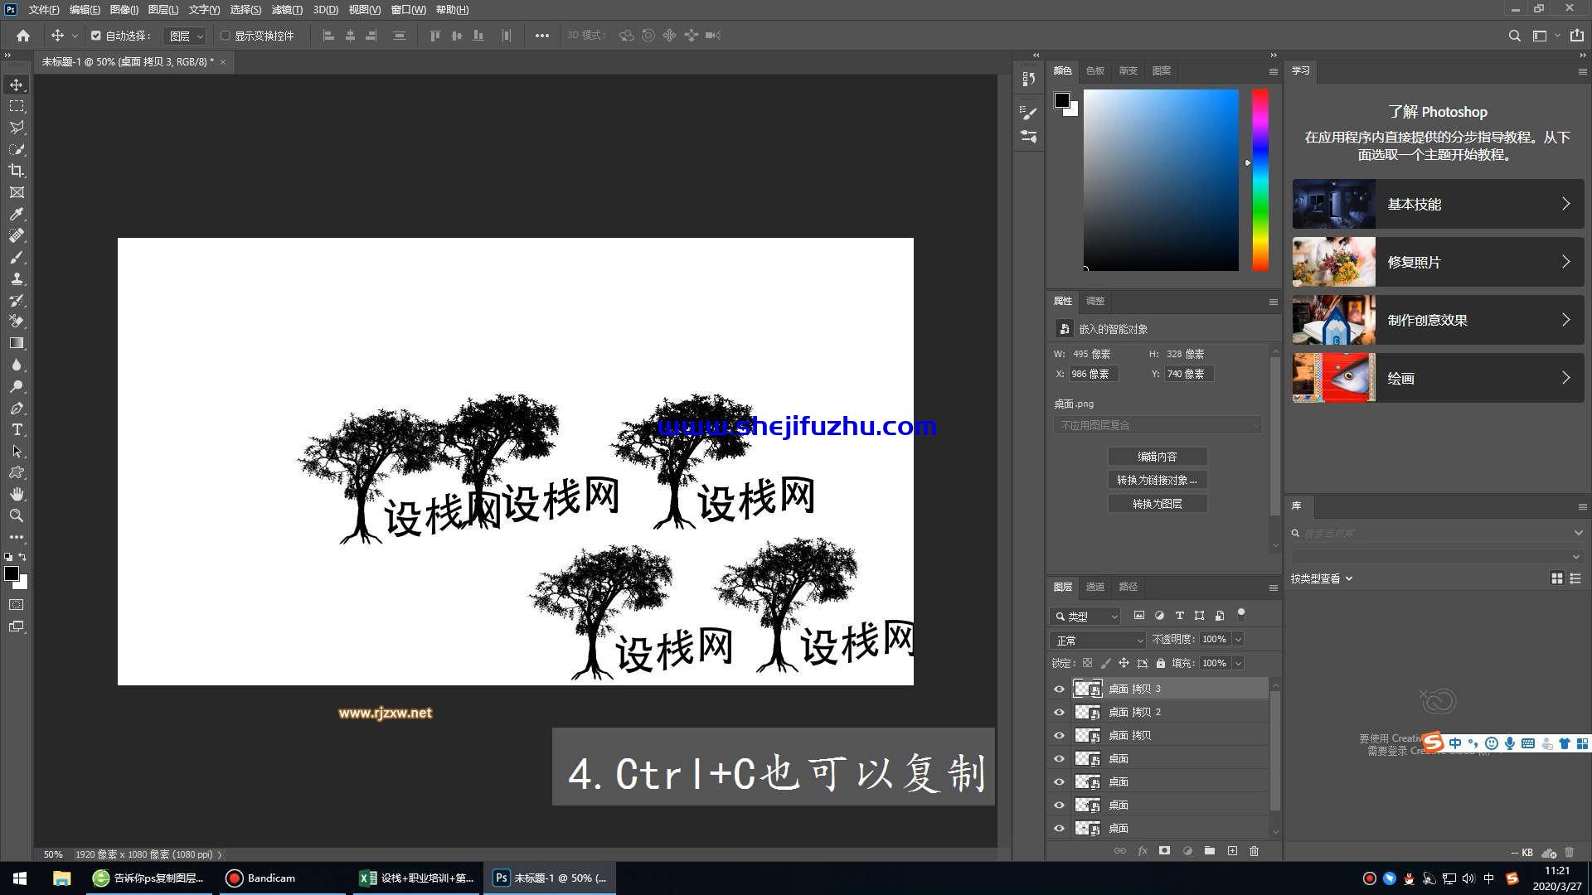
Task: Hide the 桌面 拷贝 2 layer
Action: pyautogui.click(x=1059, y=712)
